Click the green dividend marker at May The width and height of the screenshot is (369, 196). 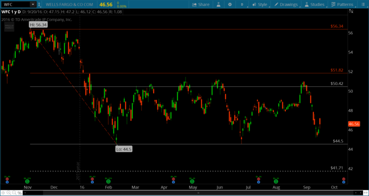tap(192, 181)
